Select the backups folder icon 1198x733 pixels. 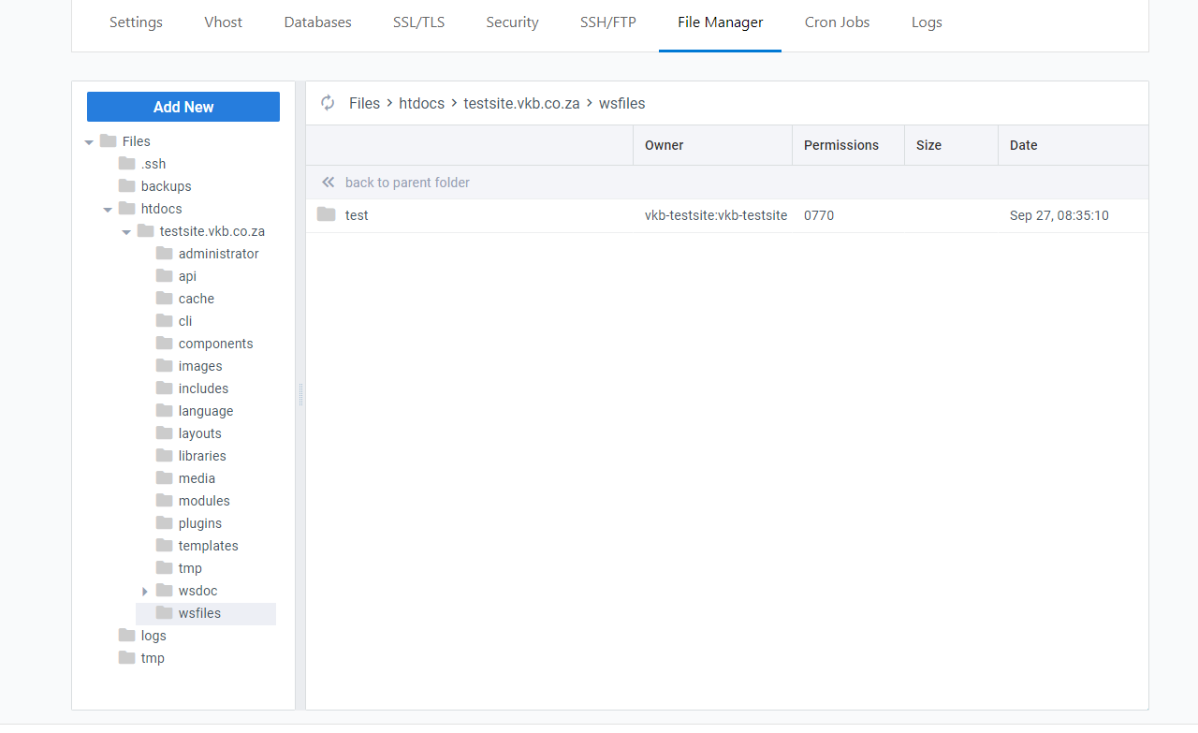tap(125, 185)
